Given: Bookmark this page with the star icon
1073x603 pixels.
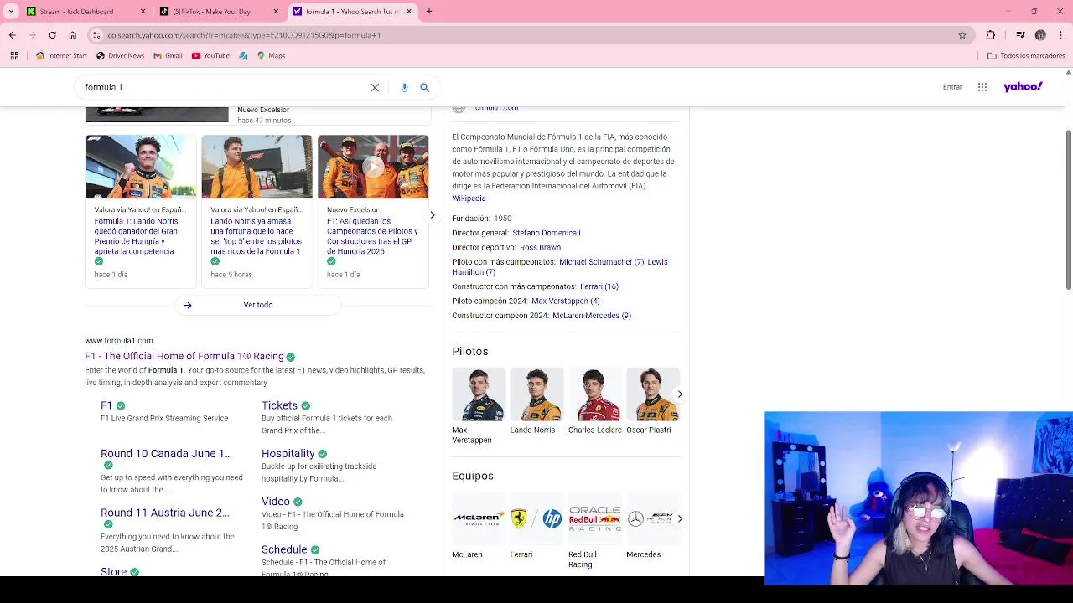Looking at the screenshot, I should 962,35.
